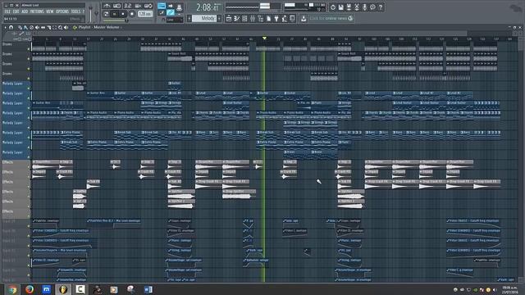Screen dimensions: 525x295
Task: Click the help question mark icon
Action: (381, 7)
